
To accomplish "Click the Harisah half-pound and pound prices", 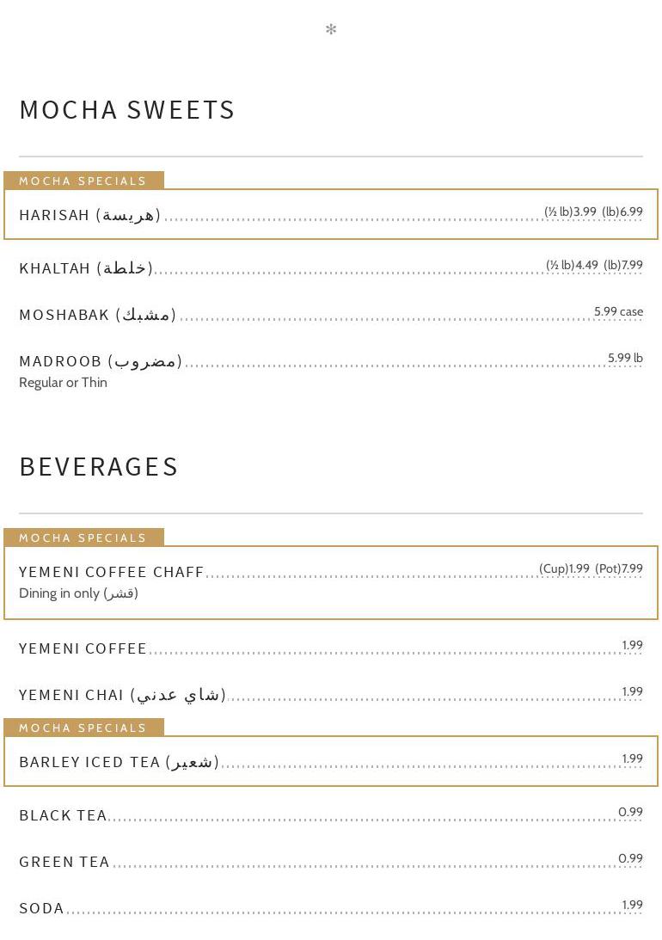I will [593, 212].
